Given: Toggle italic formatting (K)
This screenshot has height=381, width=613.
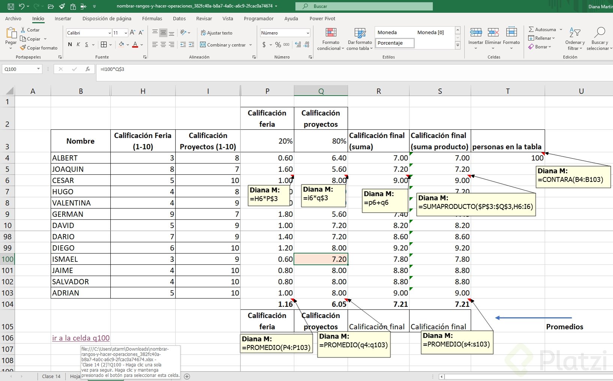Looking at the screenshot, I should point(78,44).
